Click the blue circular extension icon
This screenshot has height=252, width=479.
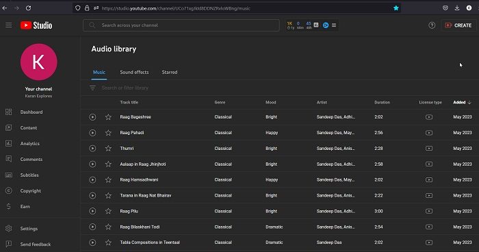pyautogui.click(x=326, y=25)
